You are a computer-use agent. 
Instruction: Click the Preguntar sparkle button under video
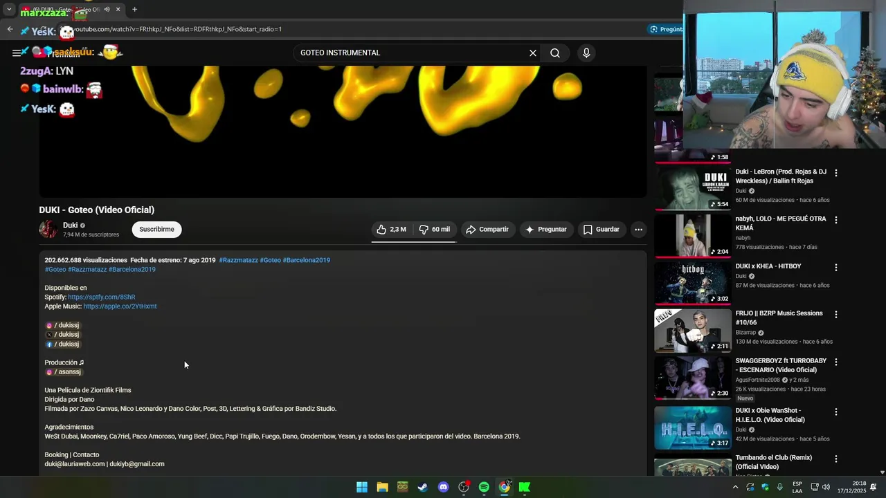pos(546,229)
